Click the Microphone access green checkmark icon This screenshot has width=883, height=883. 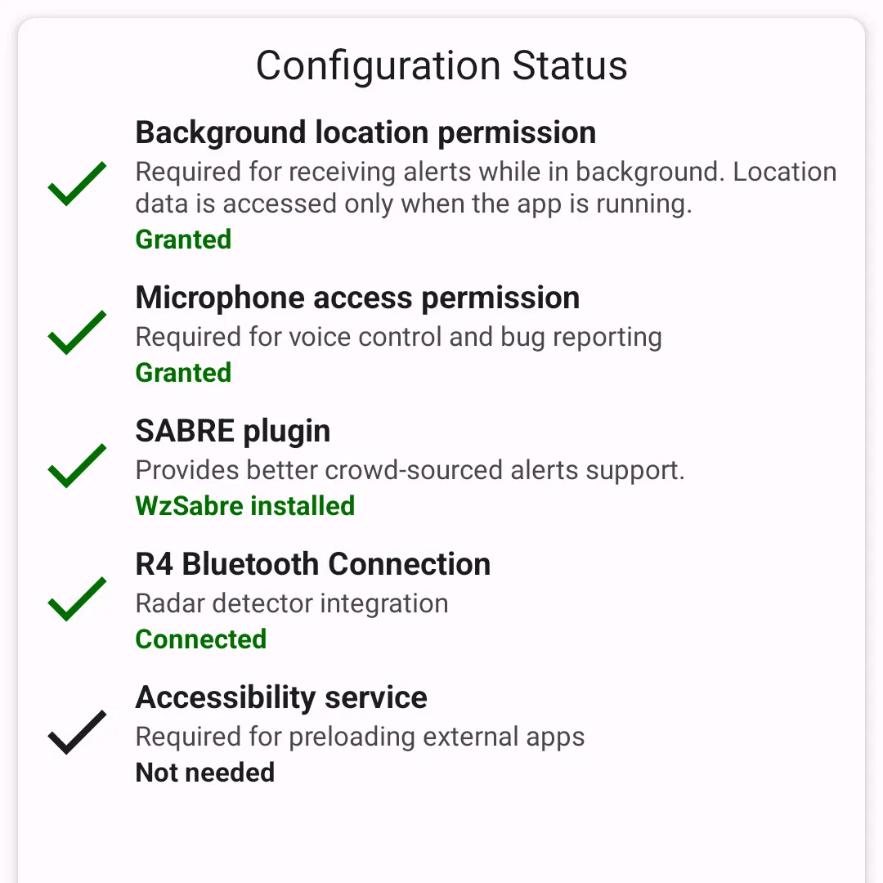pos(77,333)
